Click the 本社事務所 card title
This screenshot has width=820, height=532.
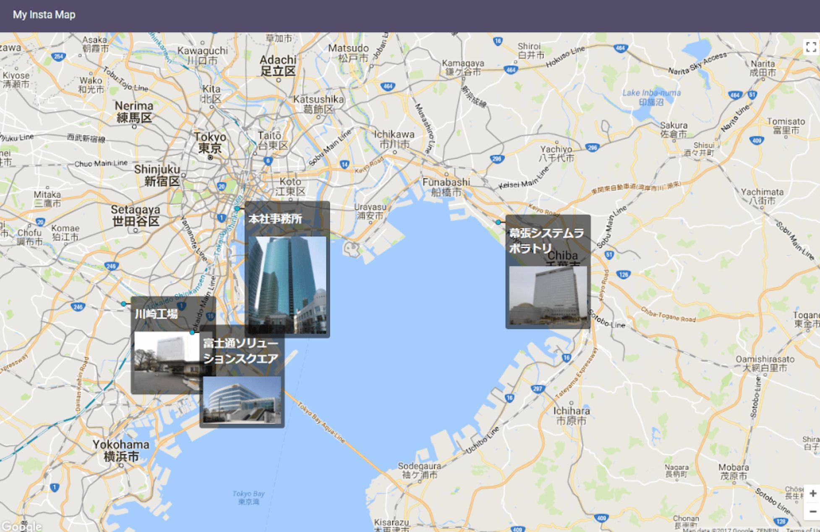275,219
